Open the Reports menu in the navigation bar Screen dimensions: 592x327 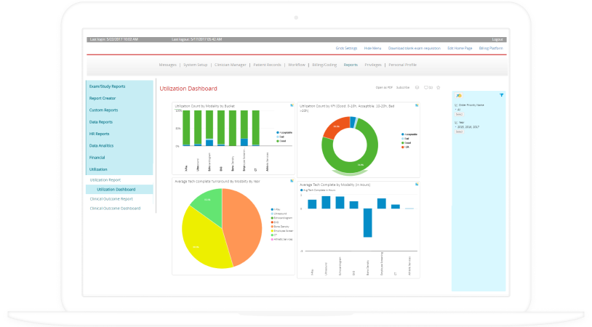351,65
